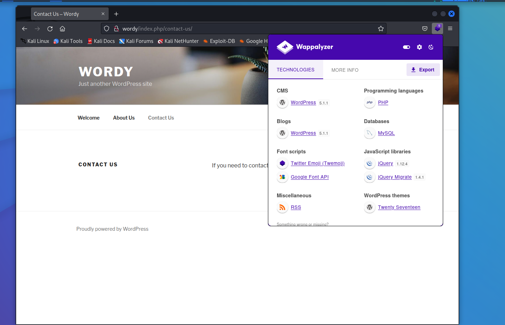Click the insecure connection padlock icon

(x=116, y=28)
